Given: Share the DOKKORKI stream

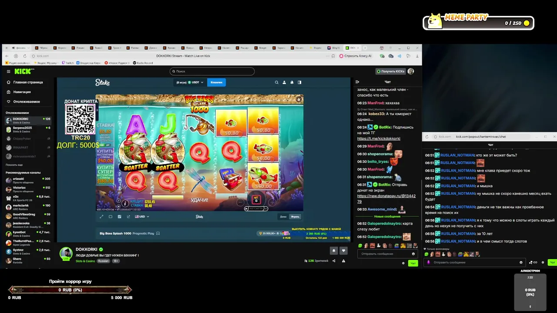Looking at the screenshot, I should click(x=334, y=261).
